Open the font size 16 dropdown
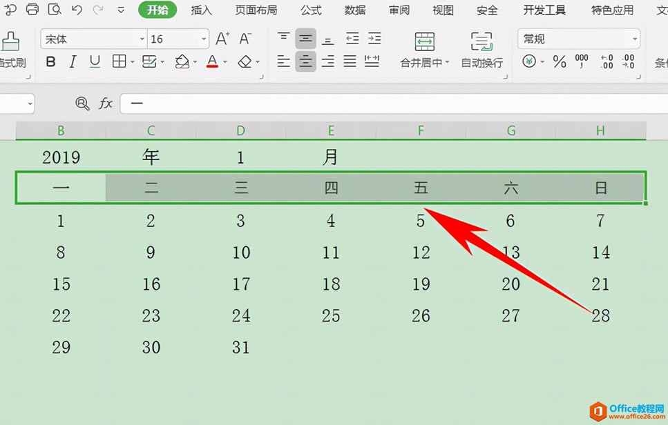 point(204,39)
